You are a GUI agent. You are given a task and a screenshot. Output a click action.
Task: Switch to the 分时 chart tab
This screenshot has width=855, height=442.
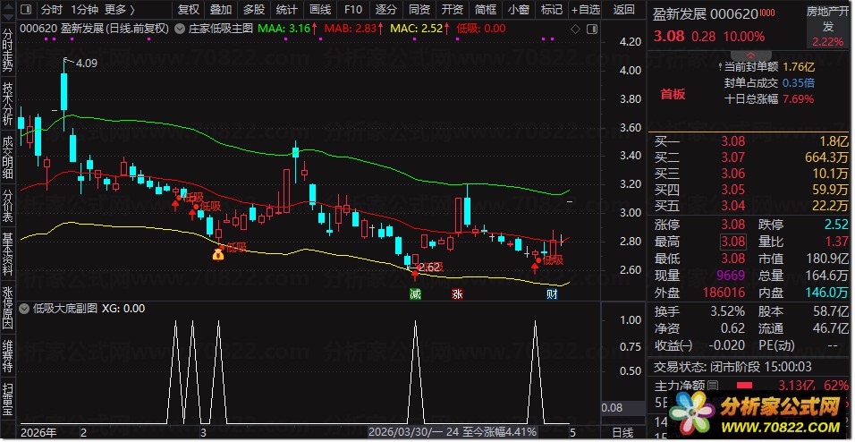click(x=52, y=9)
